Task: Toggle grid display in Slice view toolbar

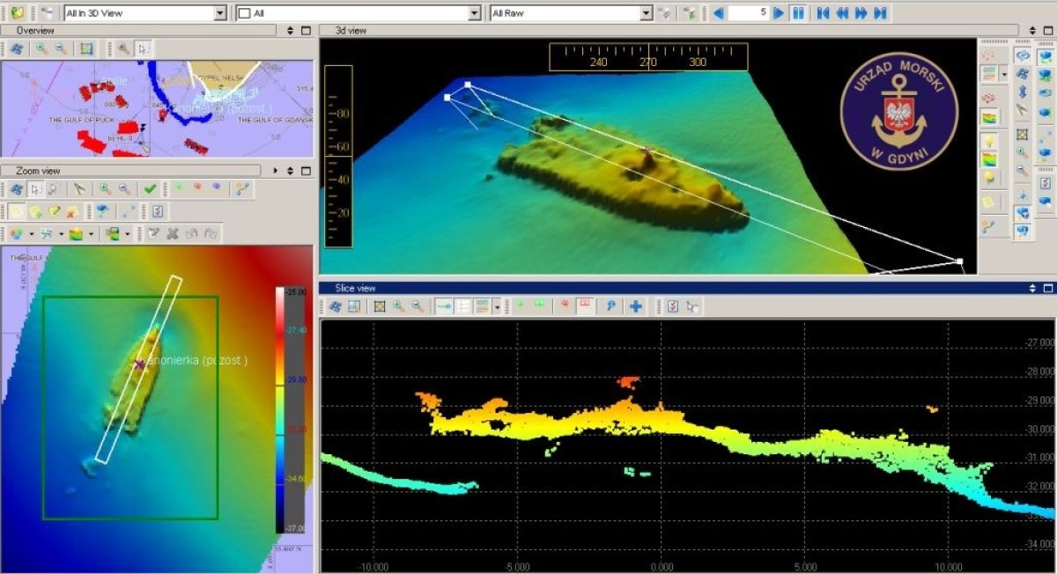Action: (463, 306)
